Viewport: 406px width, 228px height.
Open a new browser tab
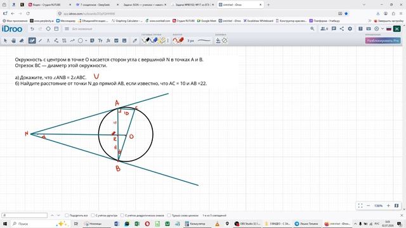(268, 4)
